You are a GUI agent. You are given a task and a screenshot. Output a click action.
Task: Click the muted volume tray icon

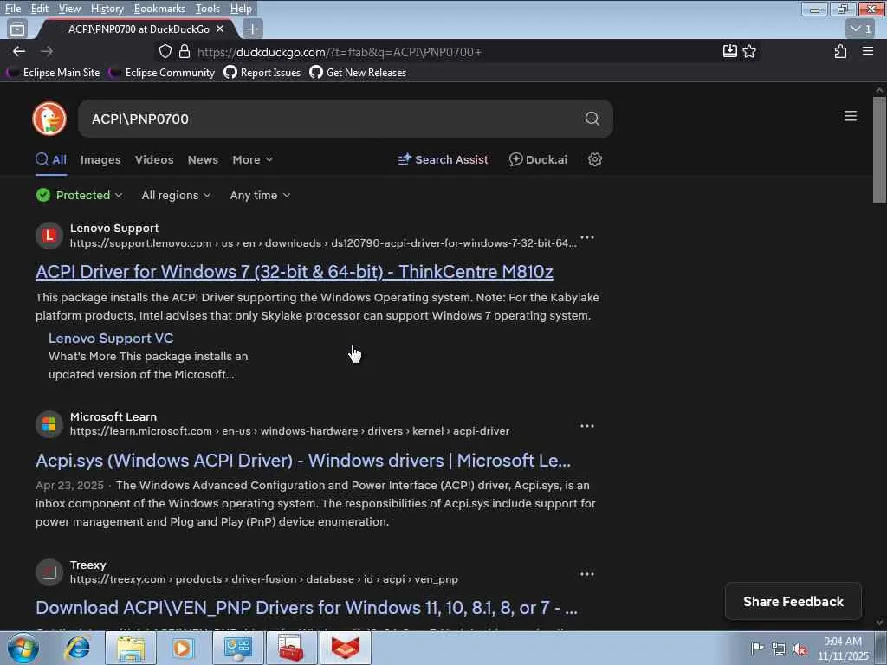click(800, 649)
